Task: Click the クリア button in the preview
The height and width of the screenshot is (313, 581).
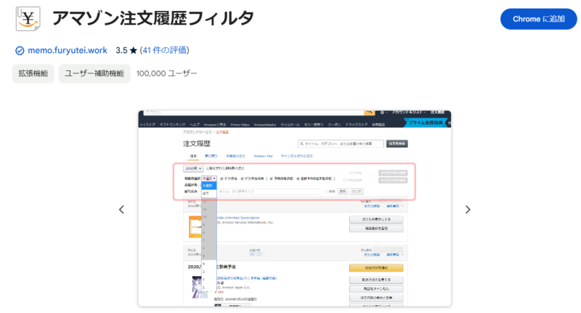Action: pyautogui.click(x=356, y=192)
